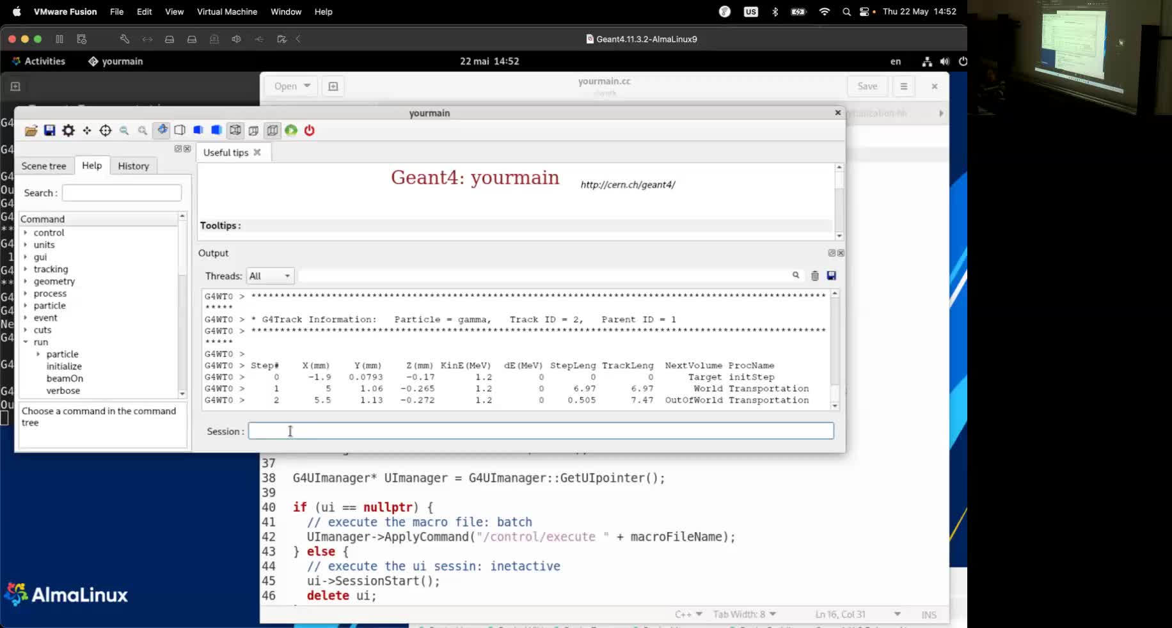Enable wireframe drawing style
The height and width of the screenshot is (628, 1172).
pos(180,130)
